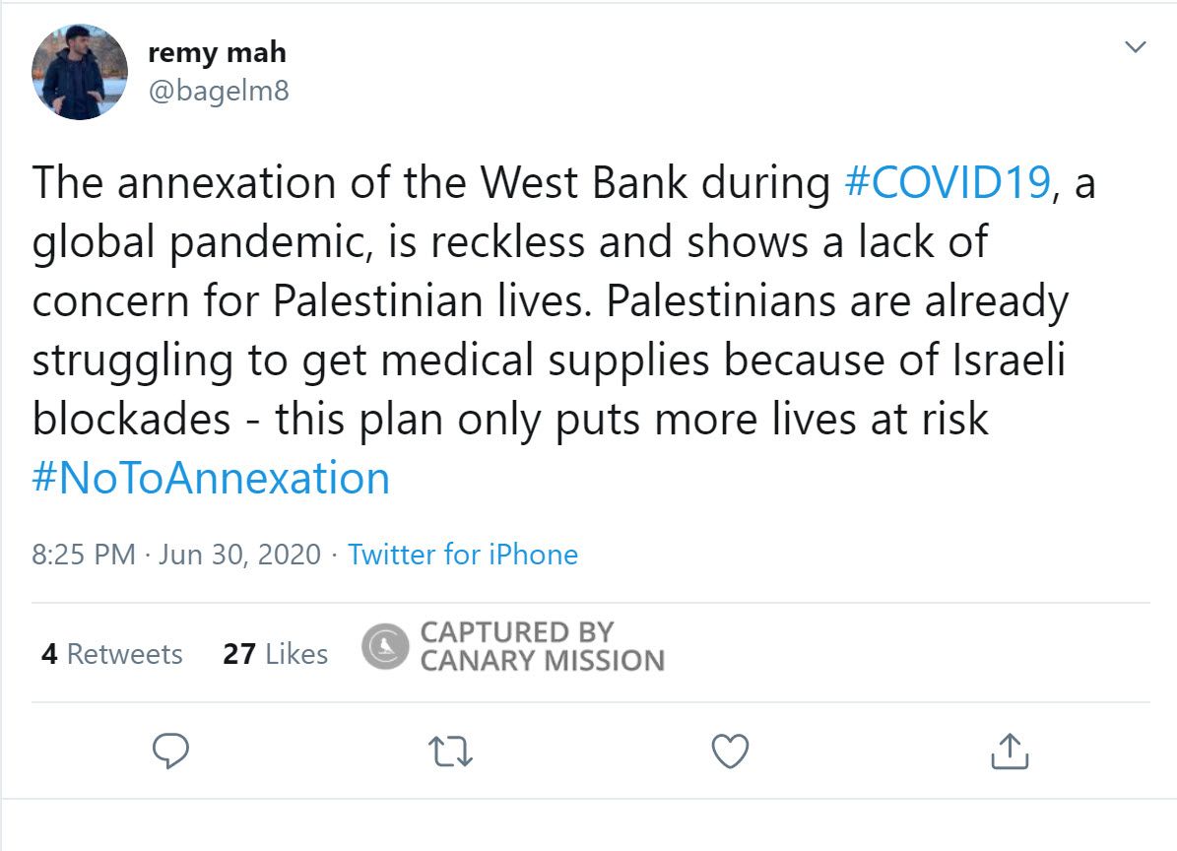This screenshot has height=851, width=1177.
Task: Reply to remy mah's tweet
Action: (173, 753)
